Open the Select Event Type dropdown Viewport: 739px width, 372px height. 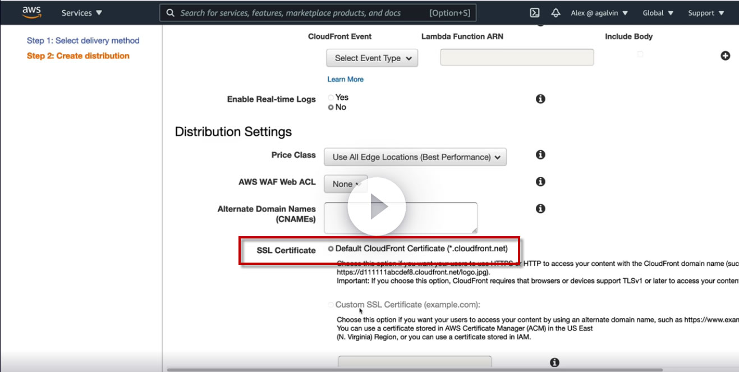372,58
